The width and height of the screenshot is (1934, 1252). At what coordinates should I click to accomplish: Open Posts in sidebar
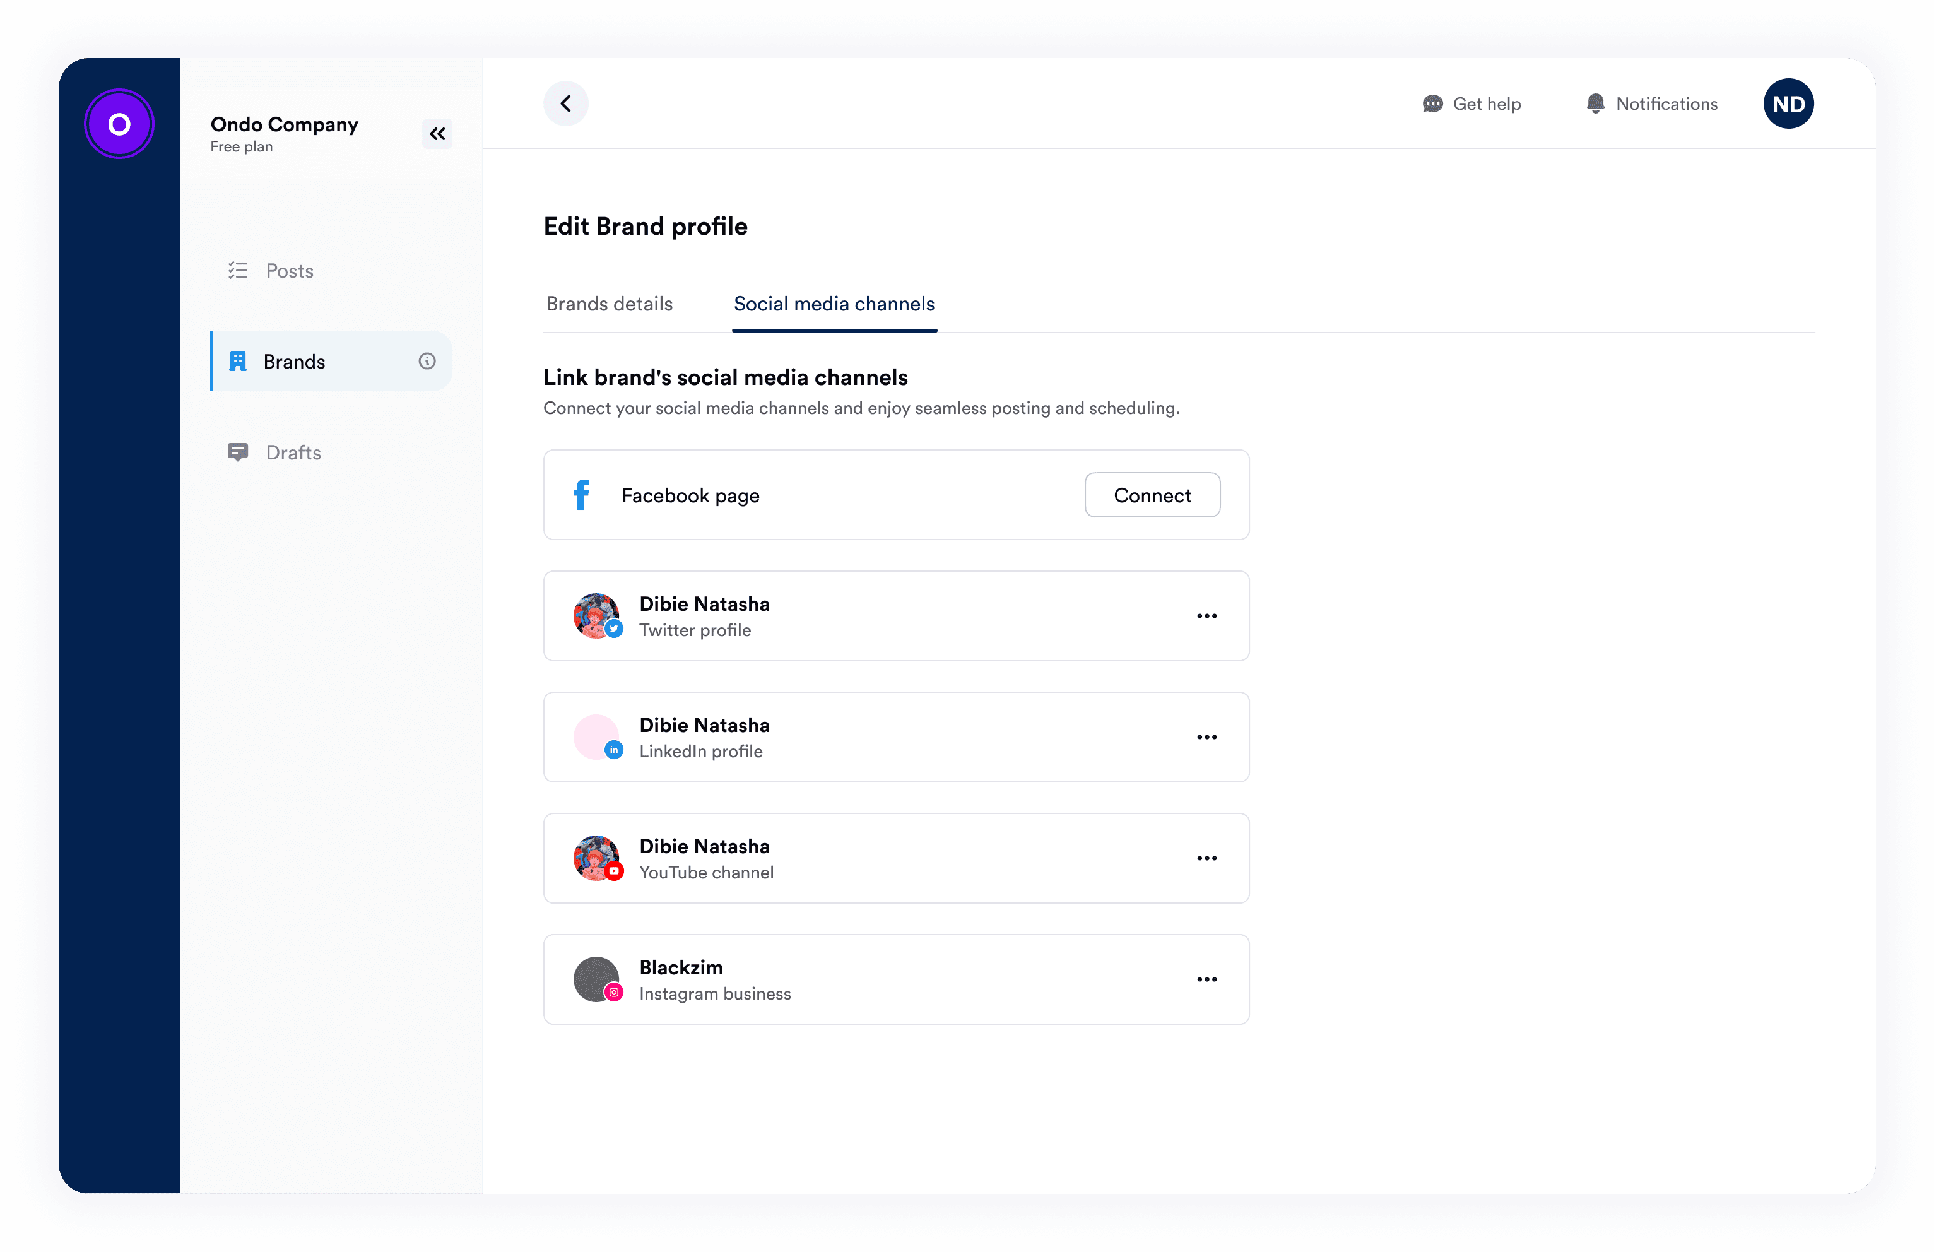[289, 271]
